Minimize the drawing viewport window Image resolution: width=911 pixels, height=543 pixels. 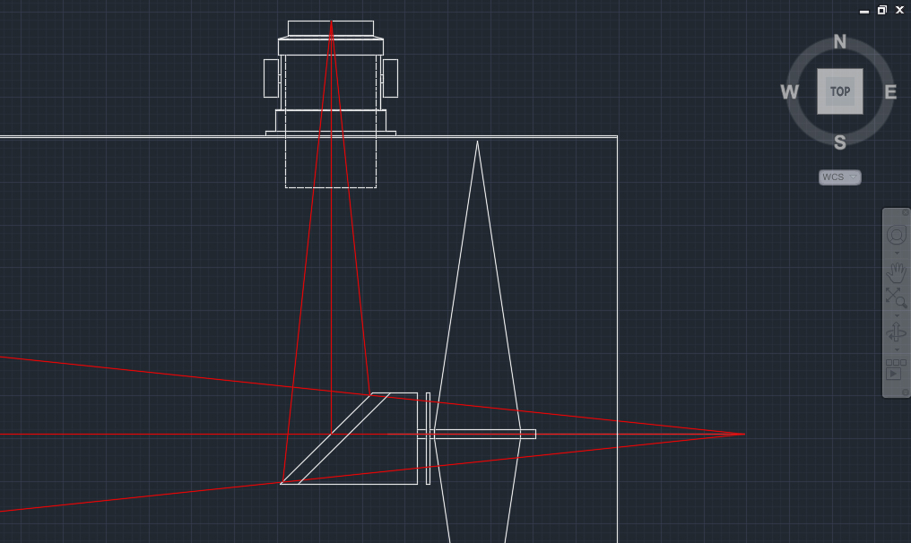tap(864, 10)
